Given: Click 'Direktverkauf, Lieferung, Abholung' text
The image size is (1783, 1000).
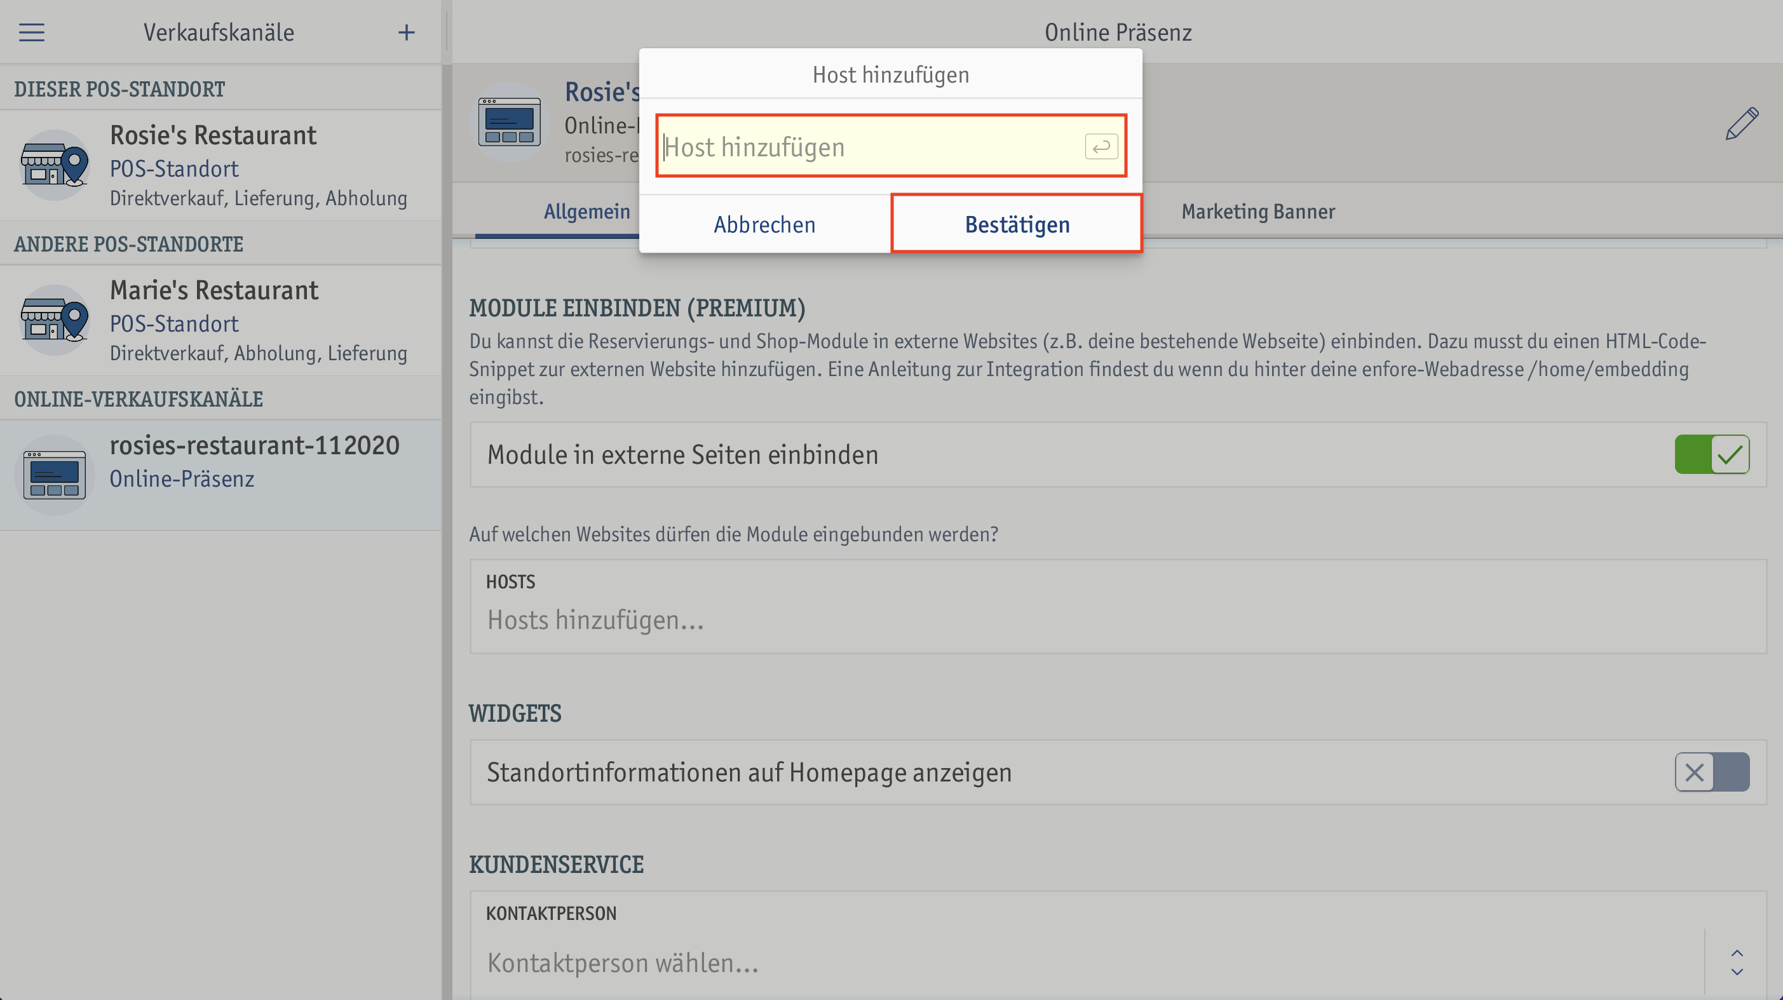Looking at the screenshot, I should point(259,199).
